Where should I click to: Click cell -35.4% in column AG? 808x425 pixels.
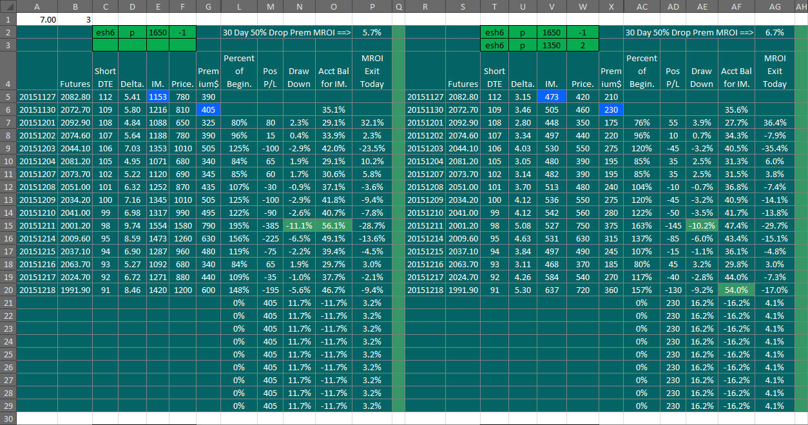point(775,148)
